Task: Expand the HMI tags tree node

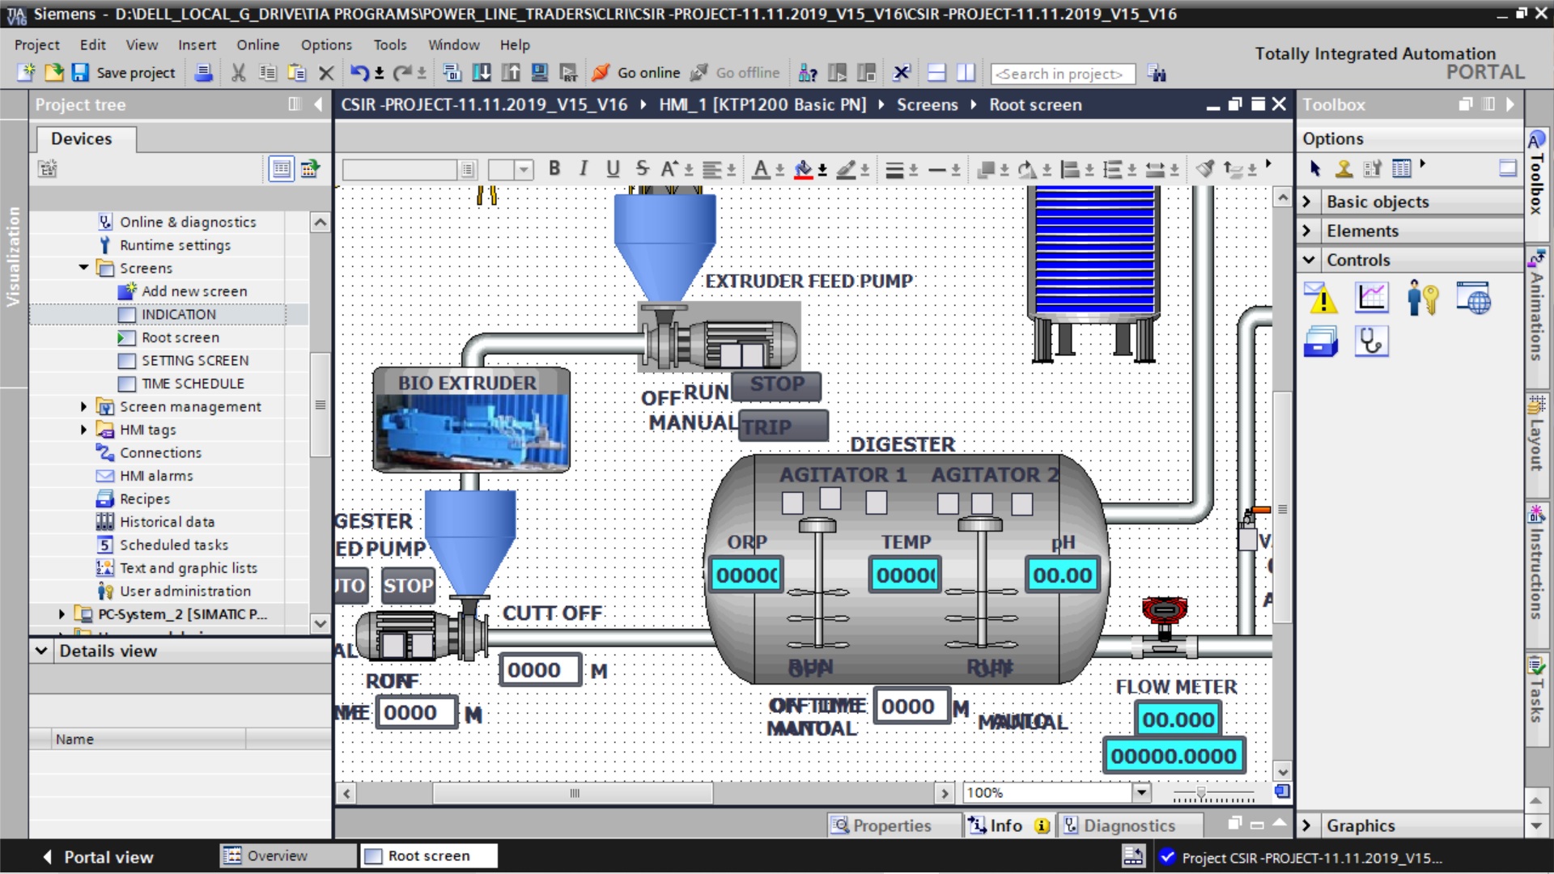Action: coord(83,430)
